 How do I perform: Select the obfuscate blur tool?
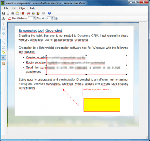coord(4,58)
